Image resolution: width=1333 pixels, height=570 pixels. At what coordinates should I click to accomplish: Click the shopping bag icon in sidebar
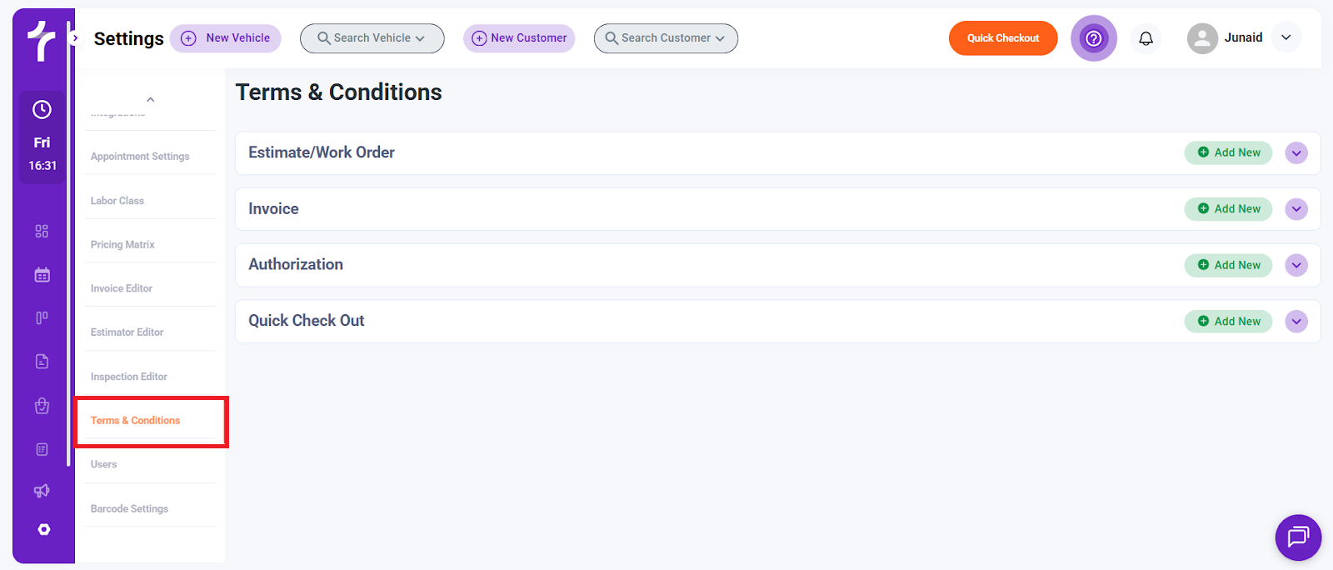(42, 406)
